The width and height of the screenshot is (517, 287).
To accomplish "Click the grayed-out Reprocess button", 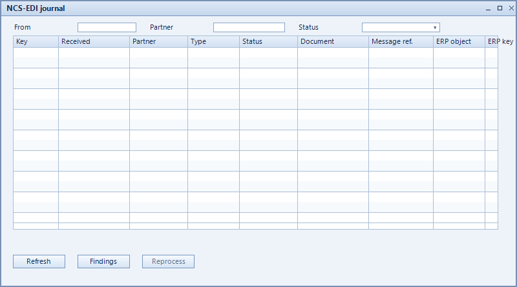I will click(x=168, y=261).
